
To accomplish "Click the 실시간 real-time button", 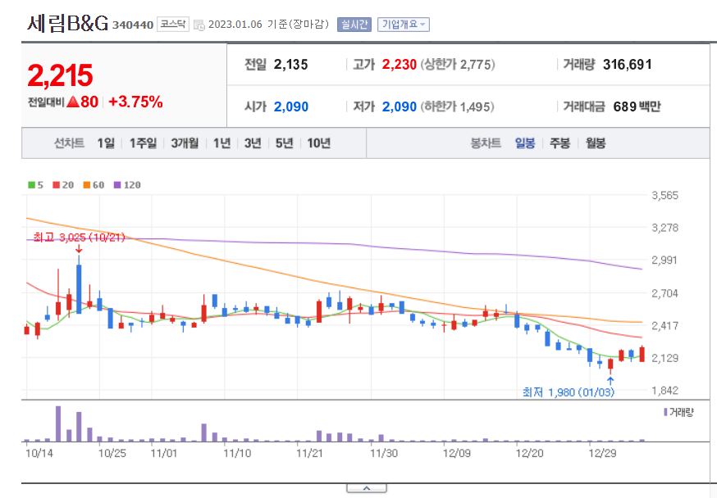I will coord(354,25).
